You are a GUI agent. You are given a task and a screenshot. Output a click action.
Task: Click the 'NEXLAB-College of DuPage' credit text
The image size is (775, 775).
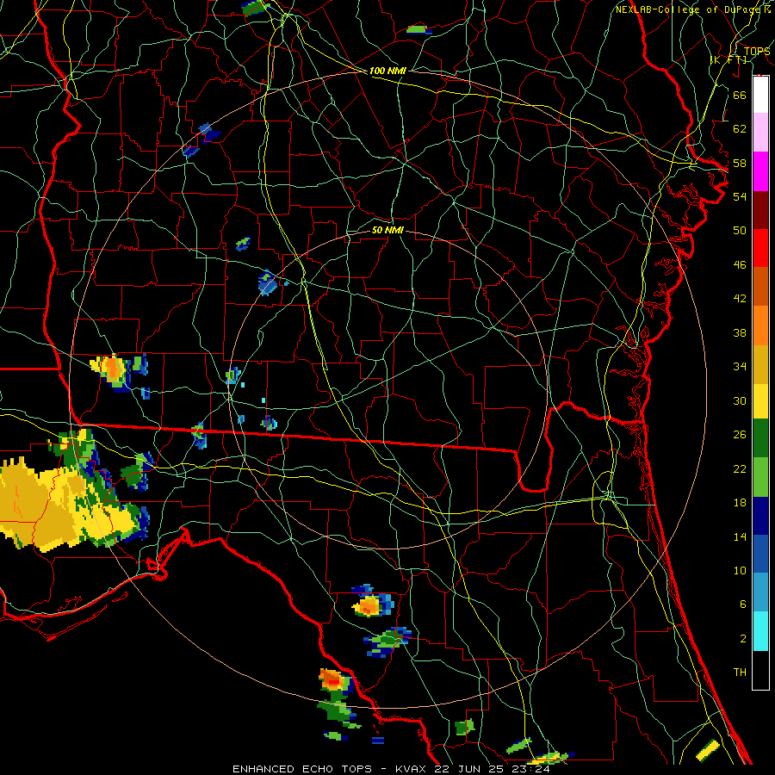[689, 9]
